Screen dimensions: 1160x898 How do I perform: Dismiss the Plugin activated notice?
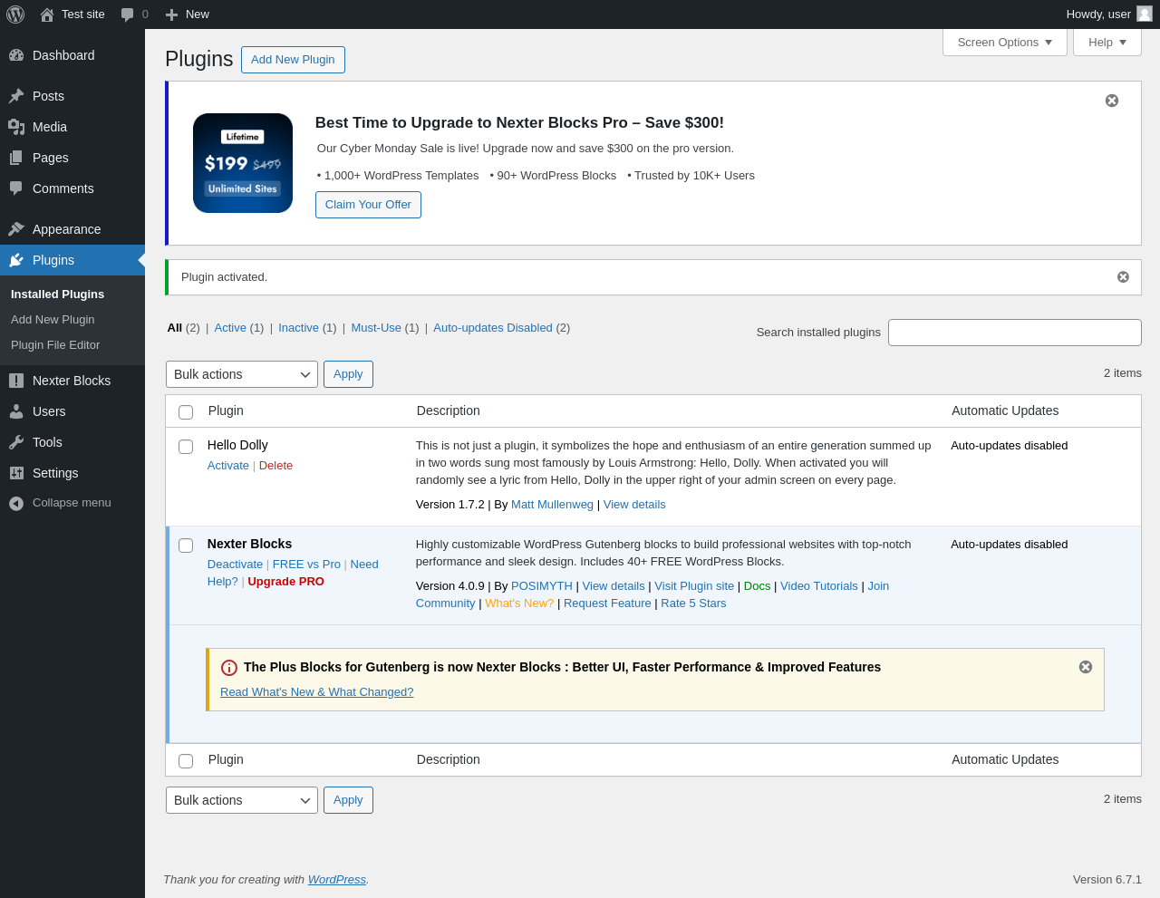[1123, 277]
